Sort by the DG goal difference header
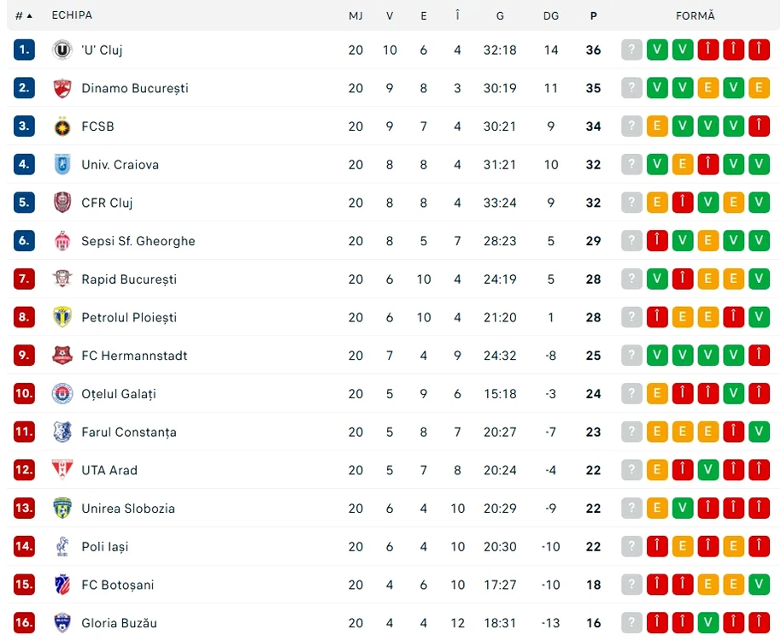This screenshot has width=781, height=641. 551,16
